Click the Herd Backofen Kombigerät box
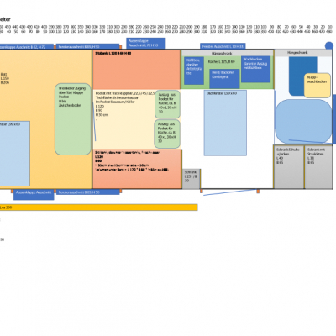This screenshot has height=336, width=336. tap(224, 79)
